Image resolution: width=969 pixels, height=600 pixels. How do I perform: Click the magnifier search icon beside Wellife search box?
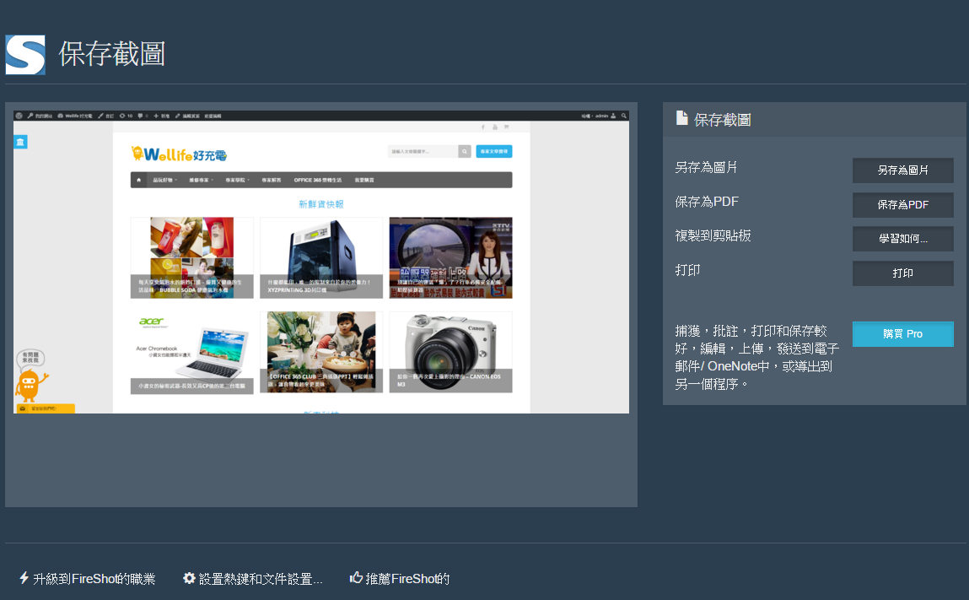tap(465, 152)
